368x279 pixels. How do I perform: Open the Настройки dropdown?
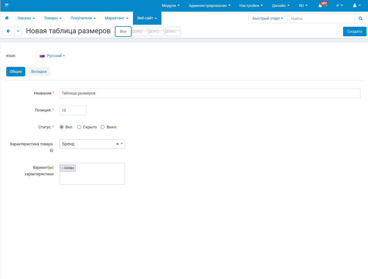(x=251, y=5)
